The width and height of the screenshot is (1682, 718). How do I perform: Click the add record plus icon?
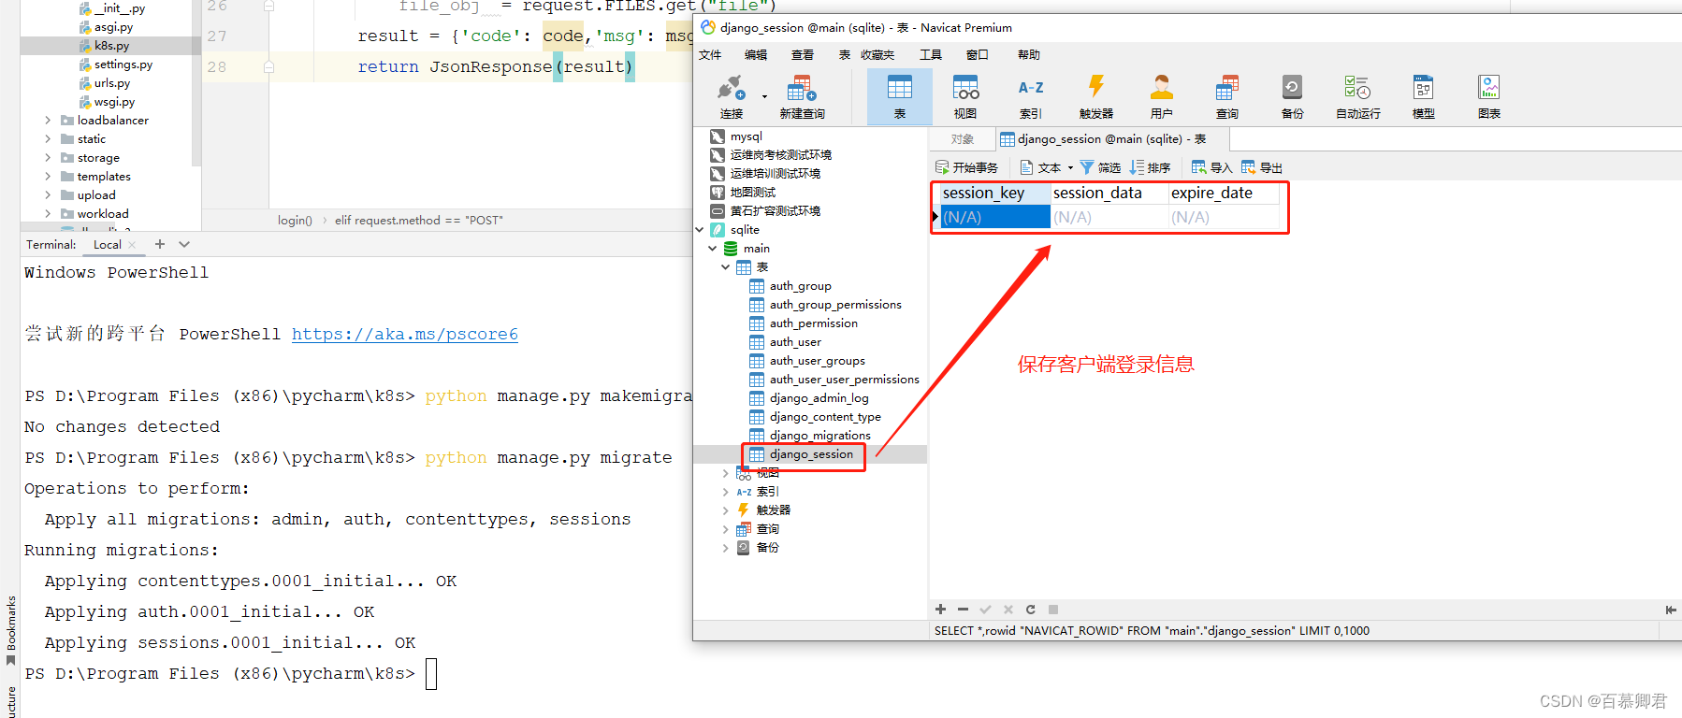(940, 610)
